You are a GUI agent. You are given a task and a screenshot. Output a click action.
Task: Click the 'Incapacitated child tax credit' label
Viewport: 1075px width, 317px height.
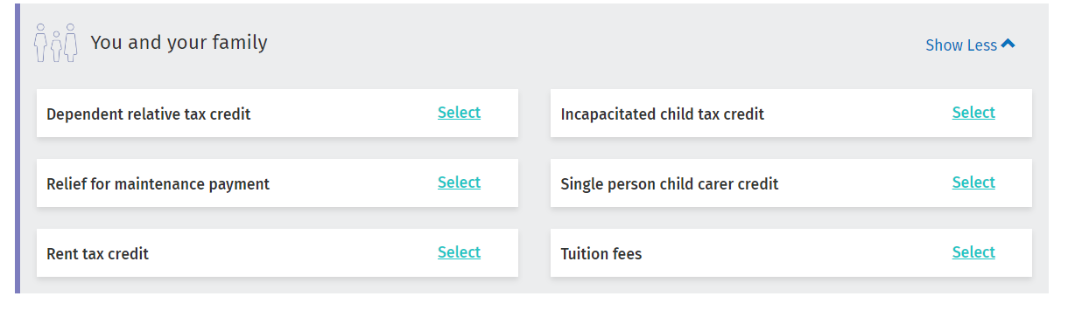pos(662,114)
